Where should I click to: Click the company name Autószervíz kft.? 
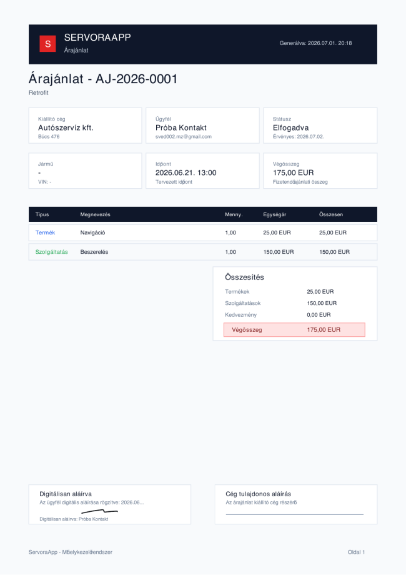66,127
